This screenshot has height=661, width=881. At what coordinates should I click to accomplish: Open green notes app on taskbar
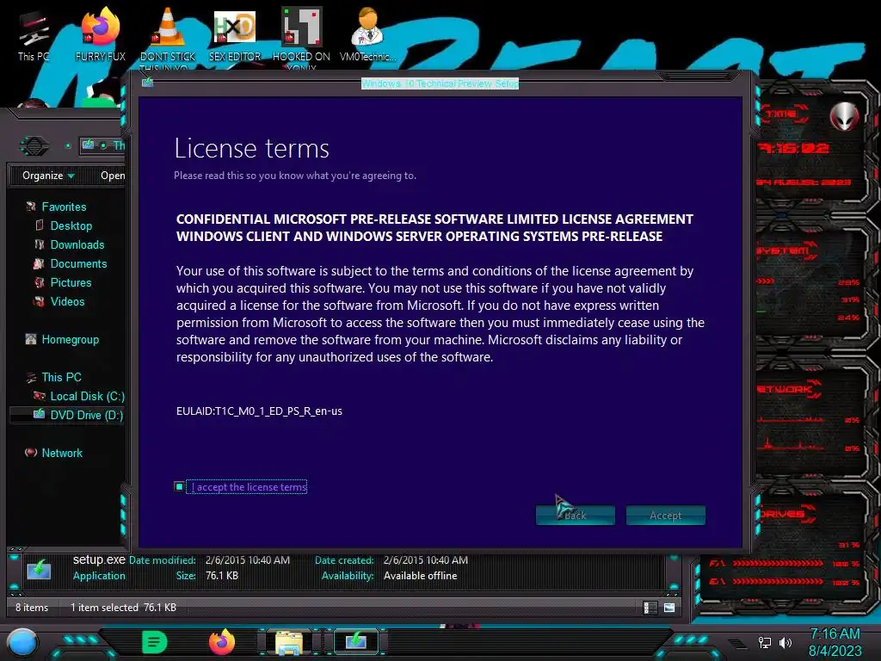click(155, 642)
